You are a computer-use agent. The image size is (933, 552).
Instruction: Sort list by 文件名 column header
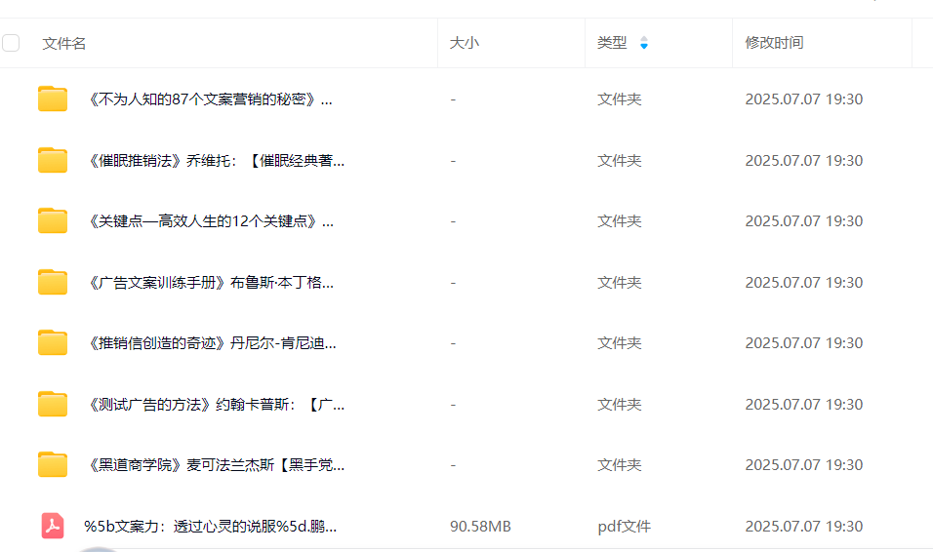tap(64, 43)
